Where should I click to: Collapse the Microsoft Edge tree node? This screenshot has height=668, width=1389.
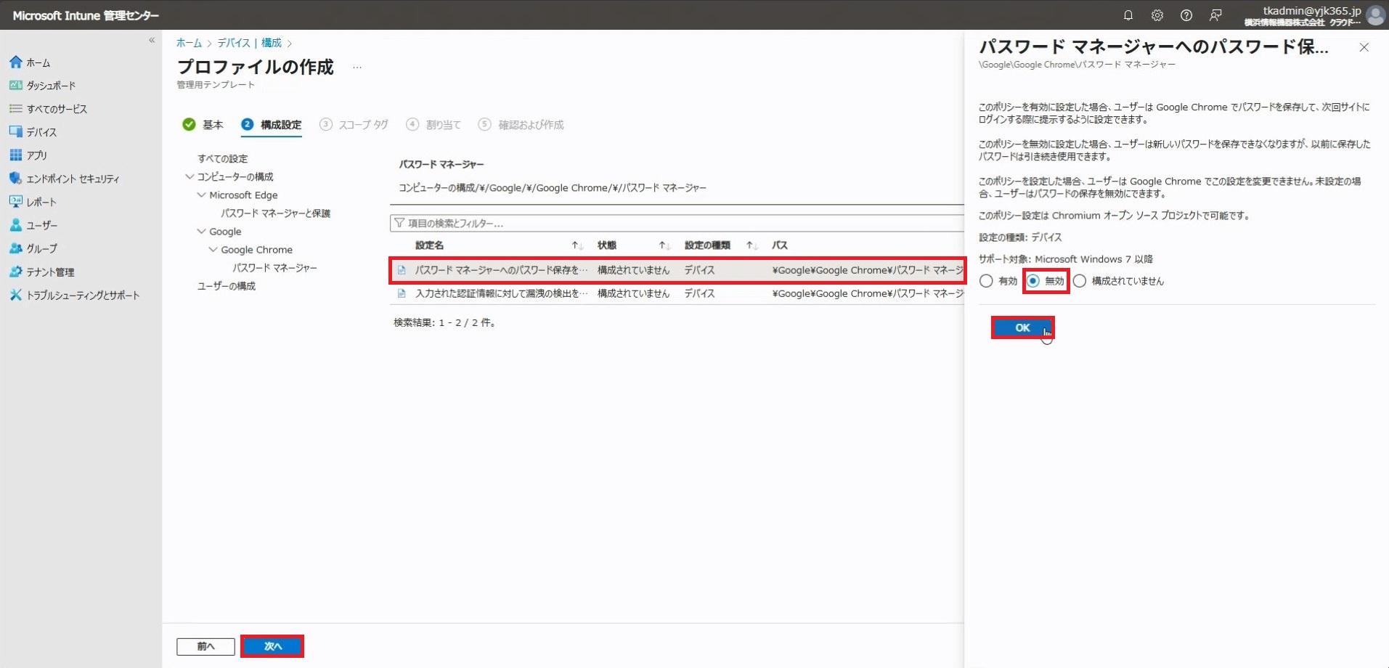pyautogui.click(x=201, y=195)
